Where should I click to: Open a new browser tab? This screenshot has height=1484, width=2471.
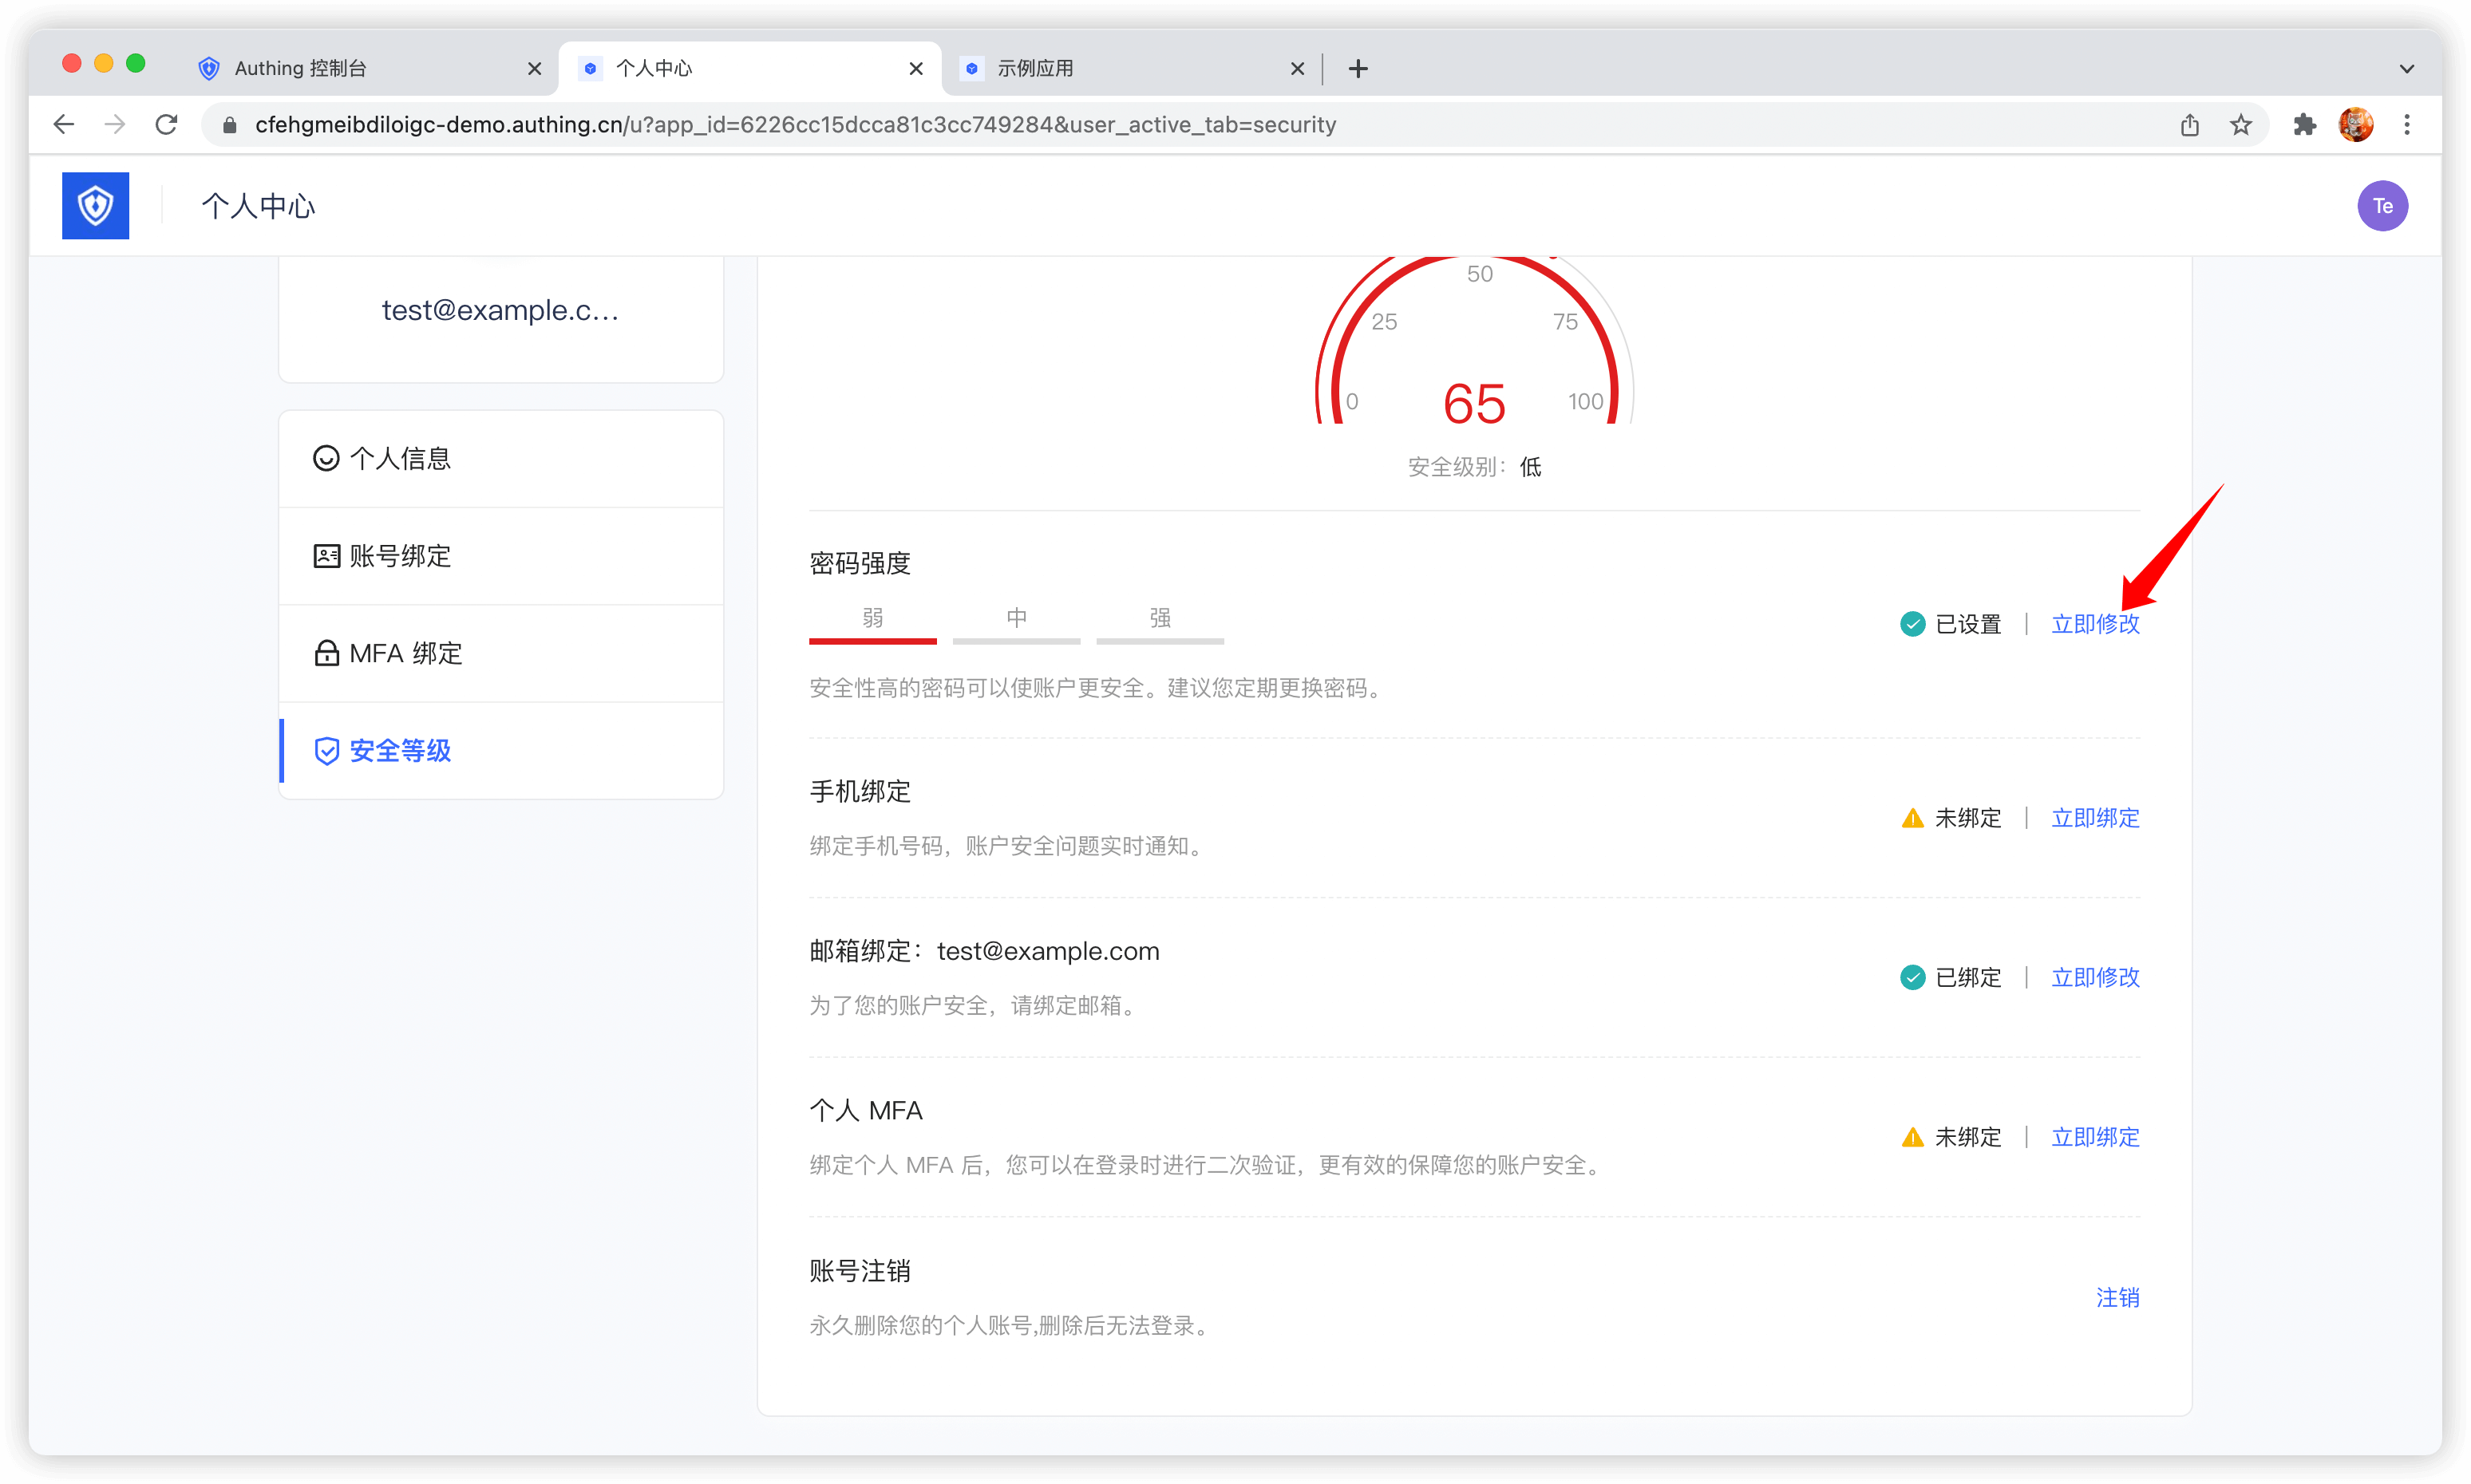point(1358,69)
